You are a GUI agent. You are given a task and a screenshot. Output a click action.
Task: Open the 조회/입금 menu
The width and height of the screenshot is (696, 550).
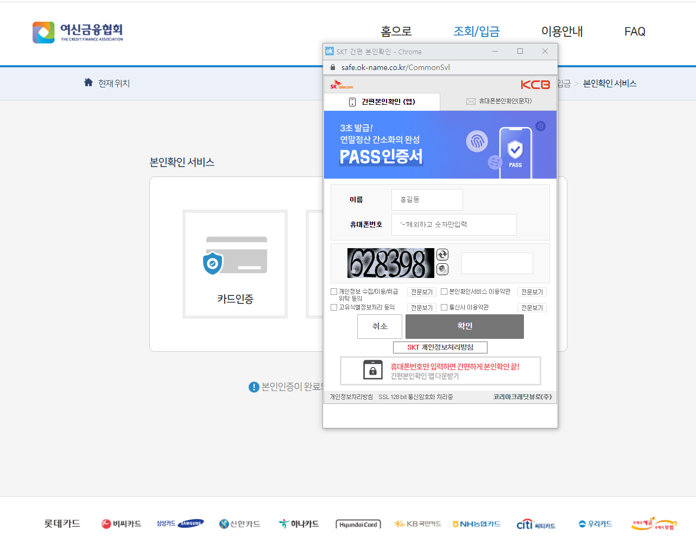[477, 31]
